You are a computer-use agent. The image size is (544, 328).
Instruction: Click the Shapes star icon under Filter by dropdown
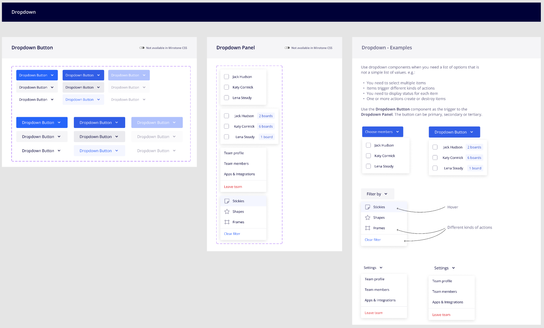(x=367, y=218)
